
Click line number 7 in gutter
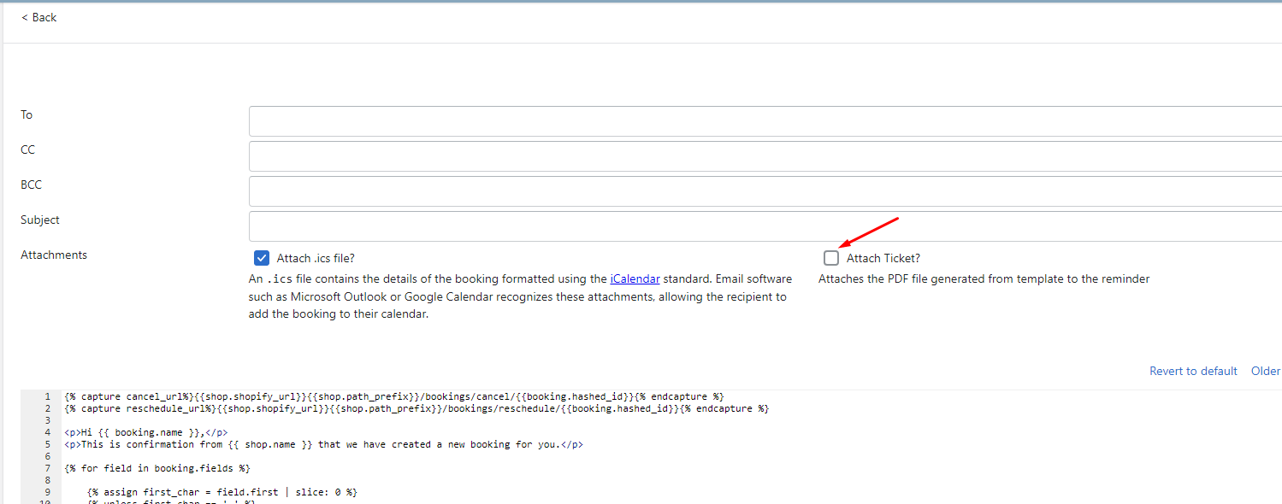pos(47,468)
